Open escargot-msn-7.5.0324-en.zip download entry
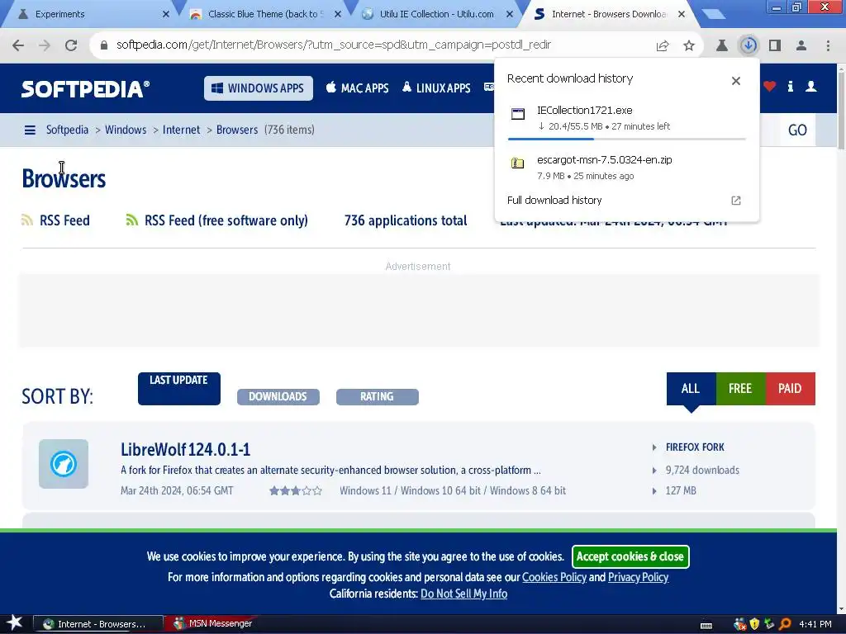Image resolution: width=846 pixels, height=634 pixels. [626, 167]
